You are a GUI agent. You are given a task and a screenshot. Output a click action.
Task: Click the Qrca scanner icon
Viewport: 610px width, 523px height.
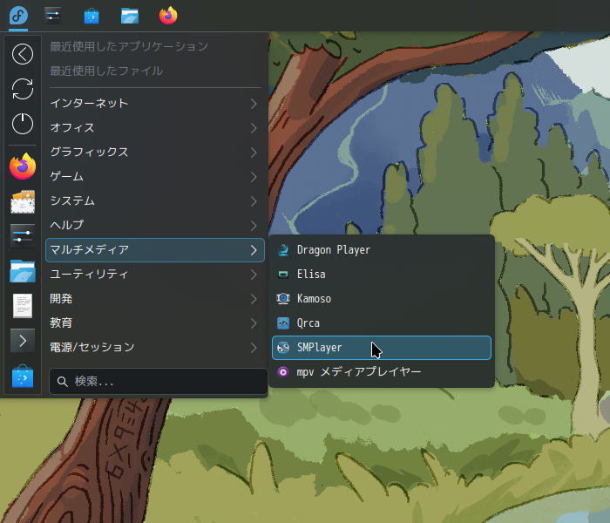tap(283, 323)
